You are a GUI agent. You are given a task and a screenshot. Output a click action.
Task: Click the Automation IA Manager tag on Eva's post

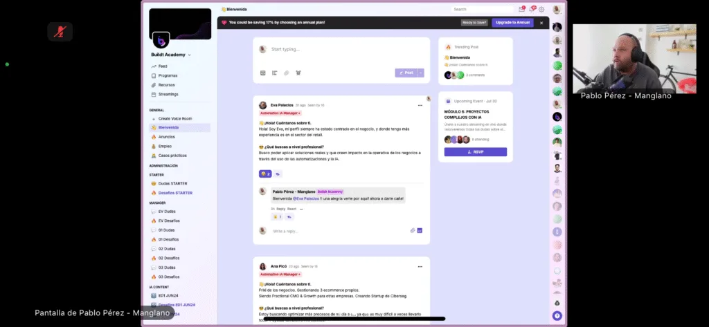(280, 113)
